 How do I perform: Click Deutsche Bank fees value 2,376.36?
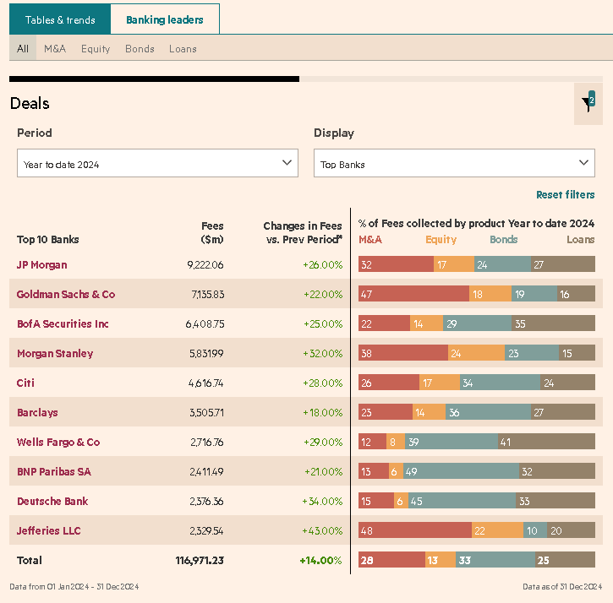pos(206,501)
